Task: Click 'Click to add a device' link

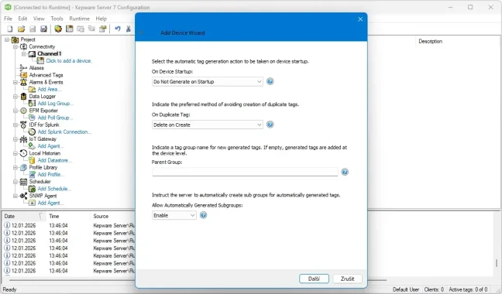Action: [69, 60]
